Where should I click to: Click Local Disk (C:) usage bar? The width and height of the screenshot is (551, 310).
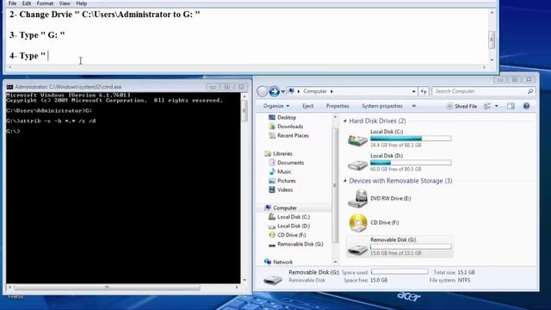(x=411, y=139)
